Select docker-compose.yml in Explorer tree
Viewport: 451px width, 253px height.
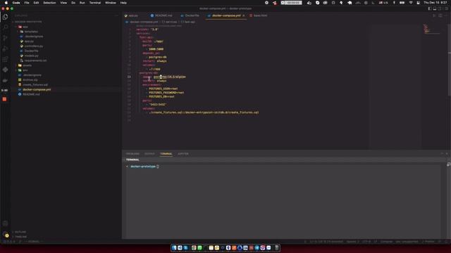[x=37, y=89]
